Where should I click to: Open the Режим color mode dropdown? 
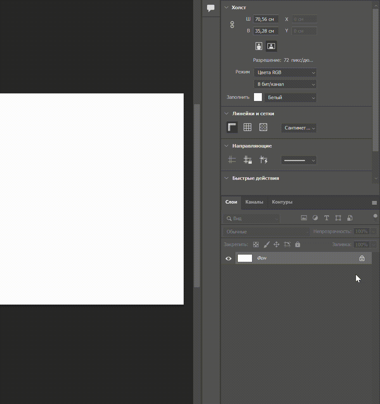(x=285, y=73)
